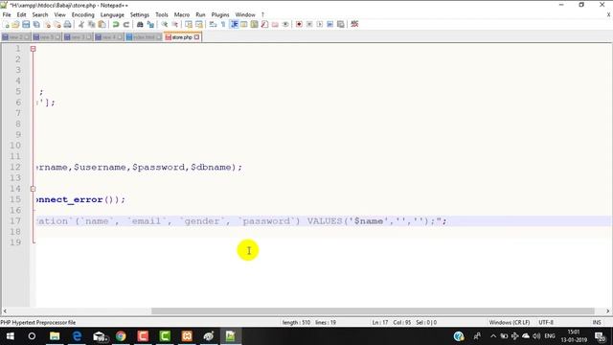Image resolution: width=613 pixels, height=345 pixels.
Task: Toggle INS overwrite mode in status bar
Action: click(597, 322)
